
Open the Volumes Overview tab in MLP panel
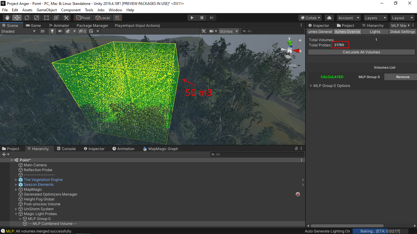[347, 32]
